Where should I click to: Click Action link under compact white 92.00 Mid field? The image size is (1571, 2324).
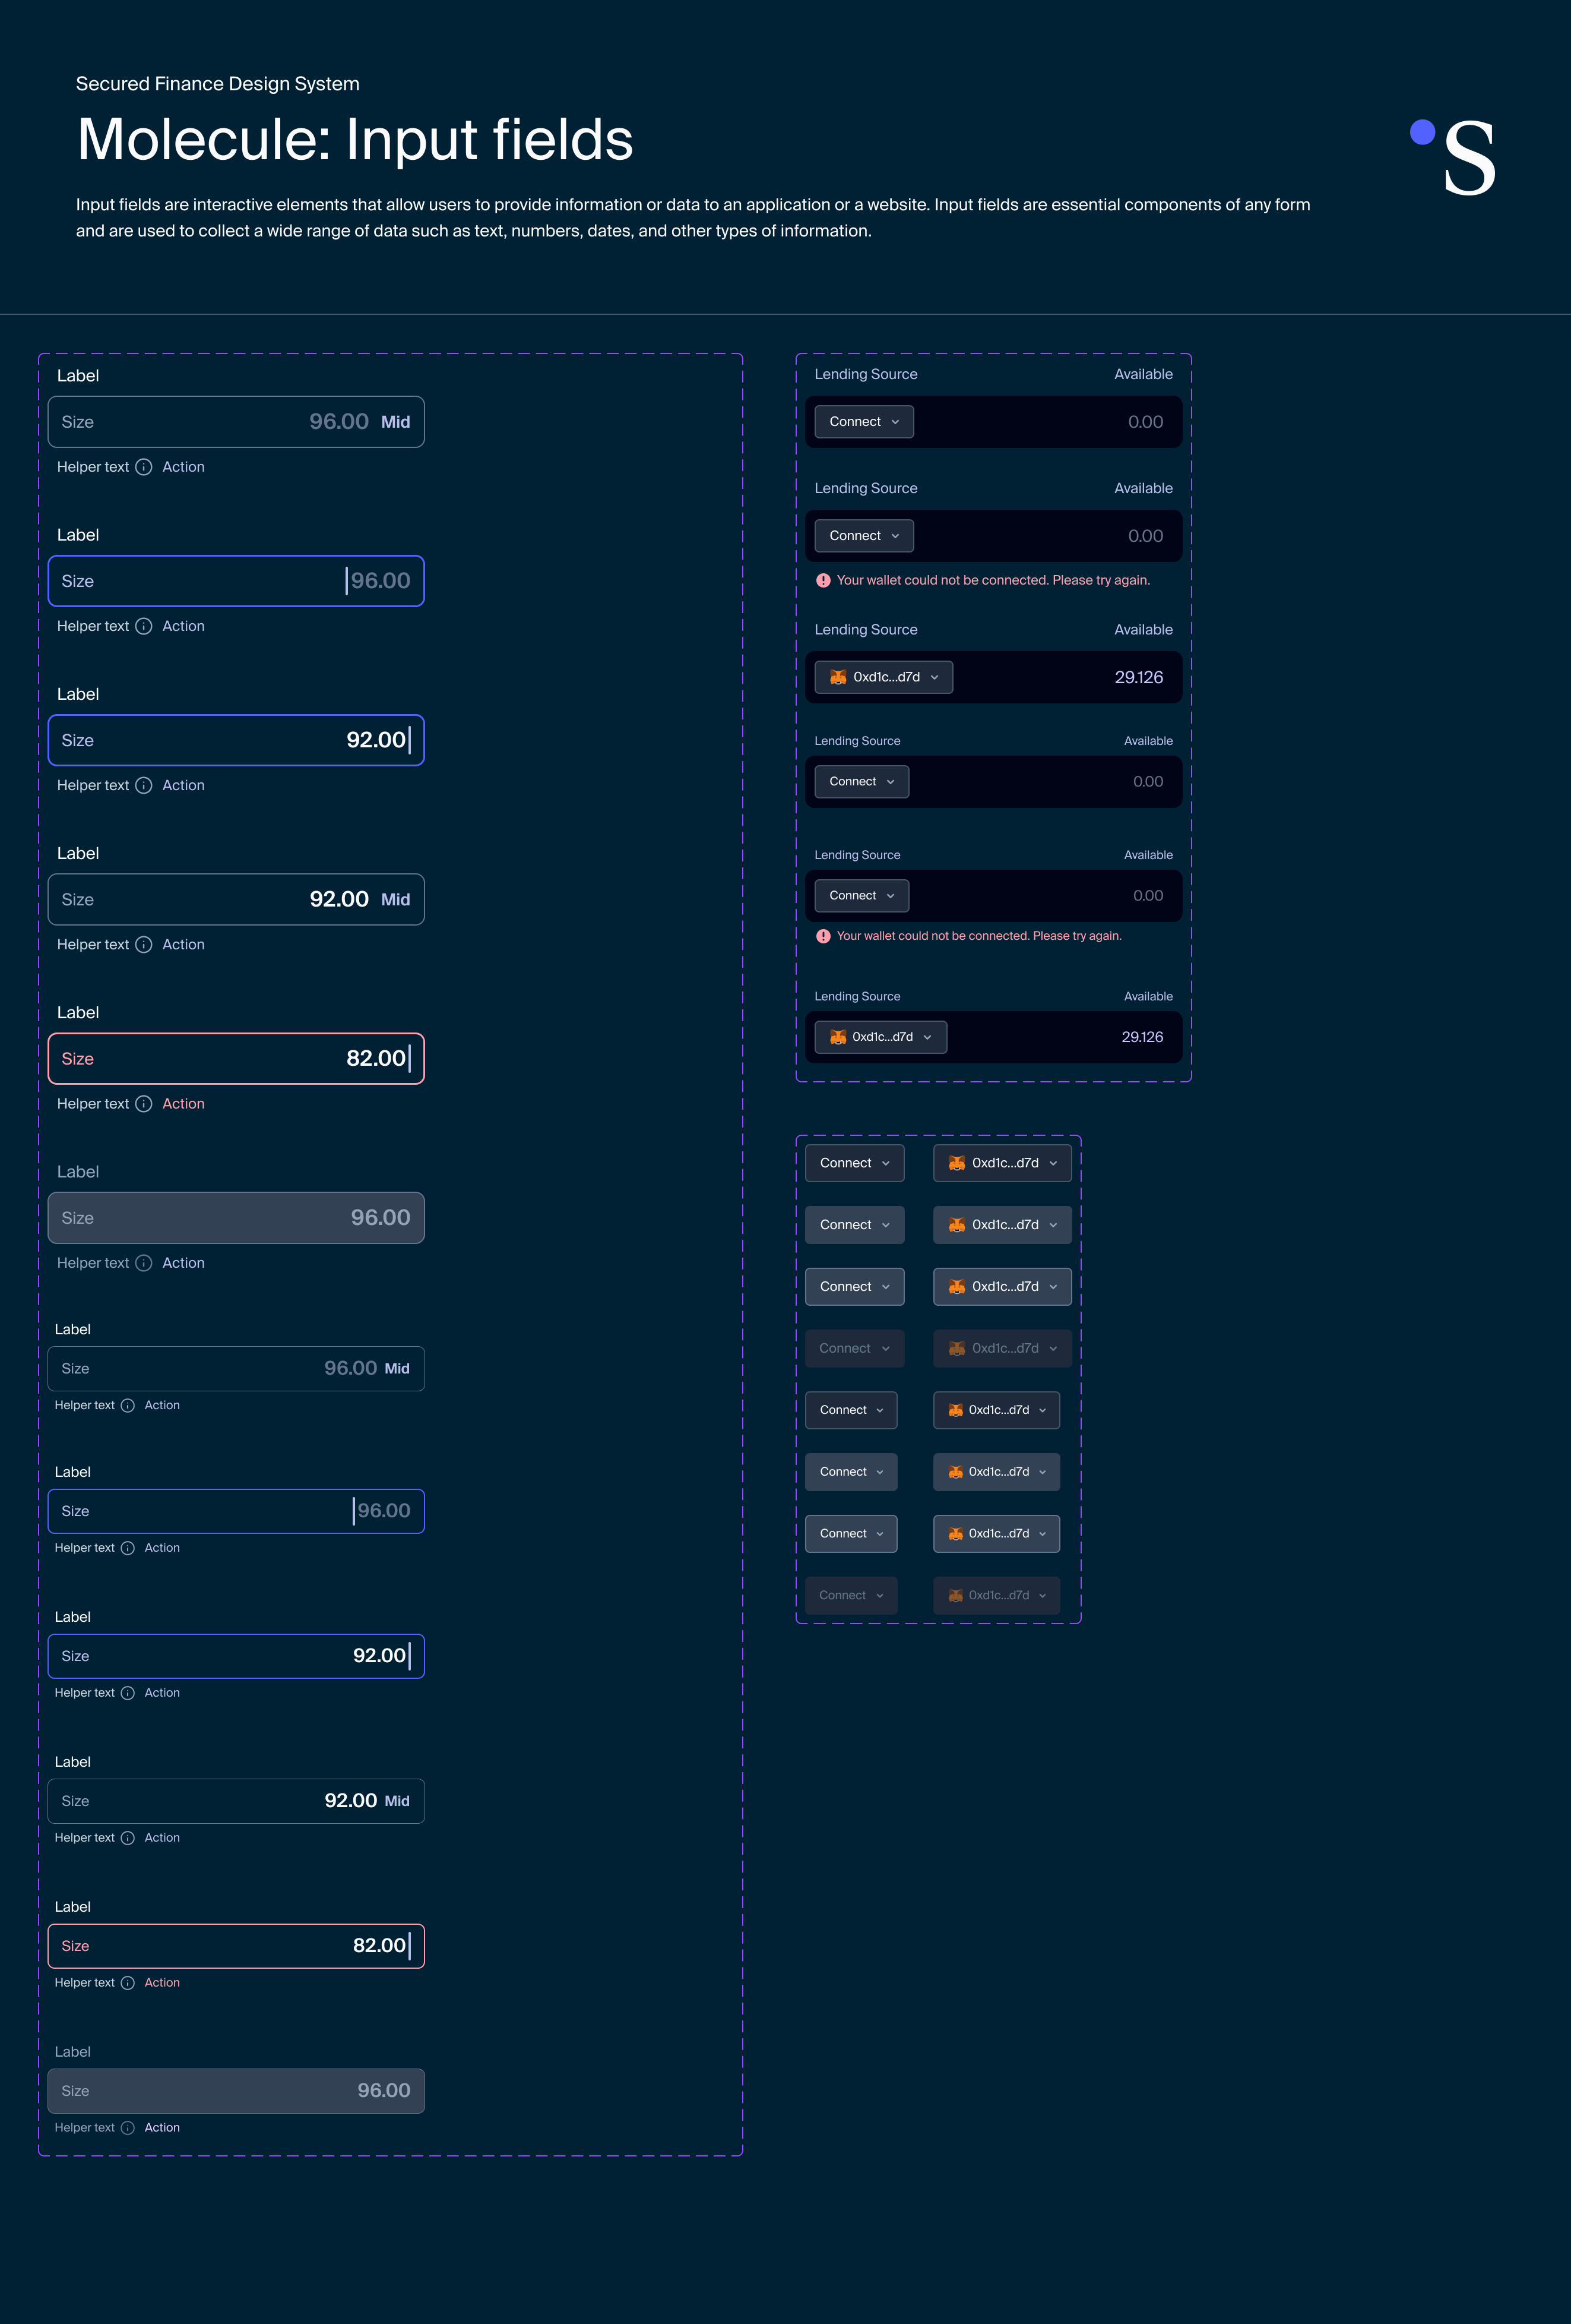(162, 1838)
